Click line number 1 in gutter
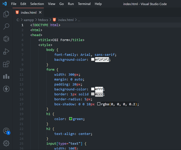The height and width of the screenshot is (150, 181). [22, 25]
